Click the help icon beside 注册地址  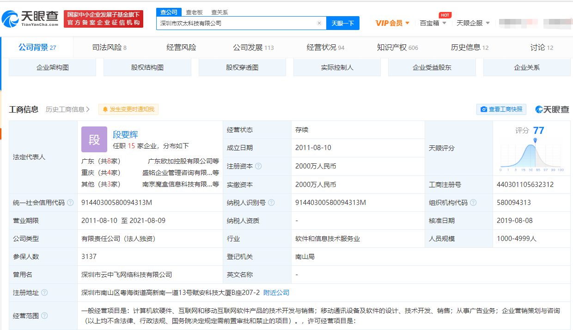(44, 293)
